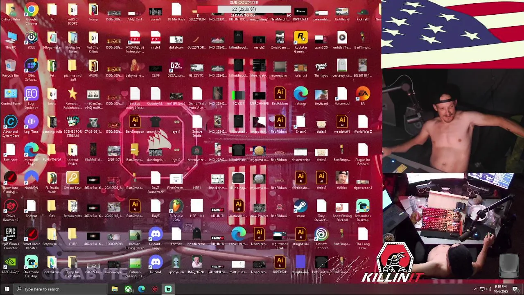Select the Advanced SystemCare icon
This screenshot has width=524, height=295.
coord(10,122)
